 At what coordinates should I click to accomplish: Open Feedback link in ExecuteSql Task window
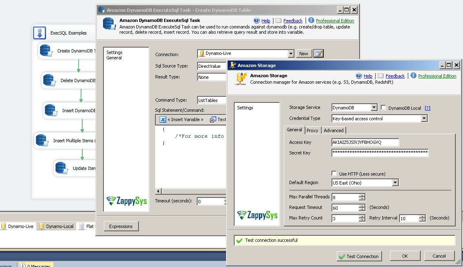293,21
